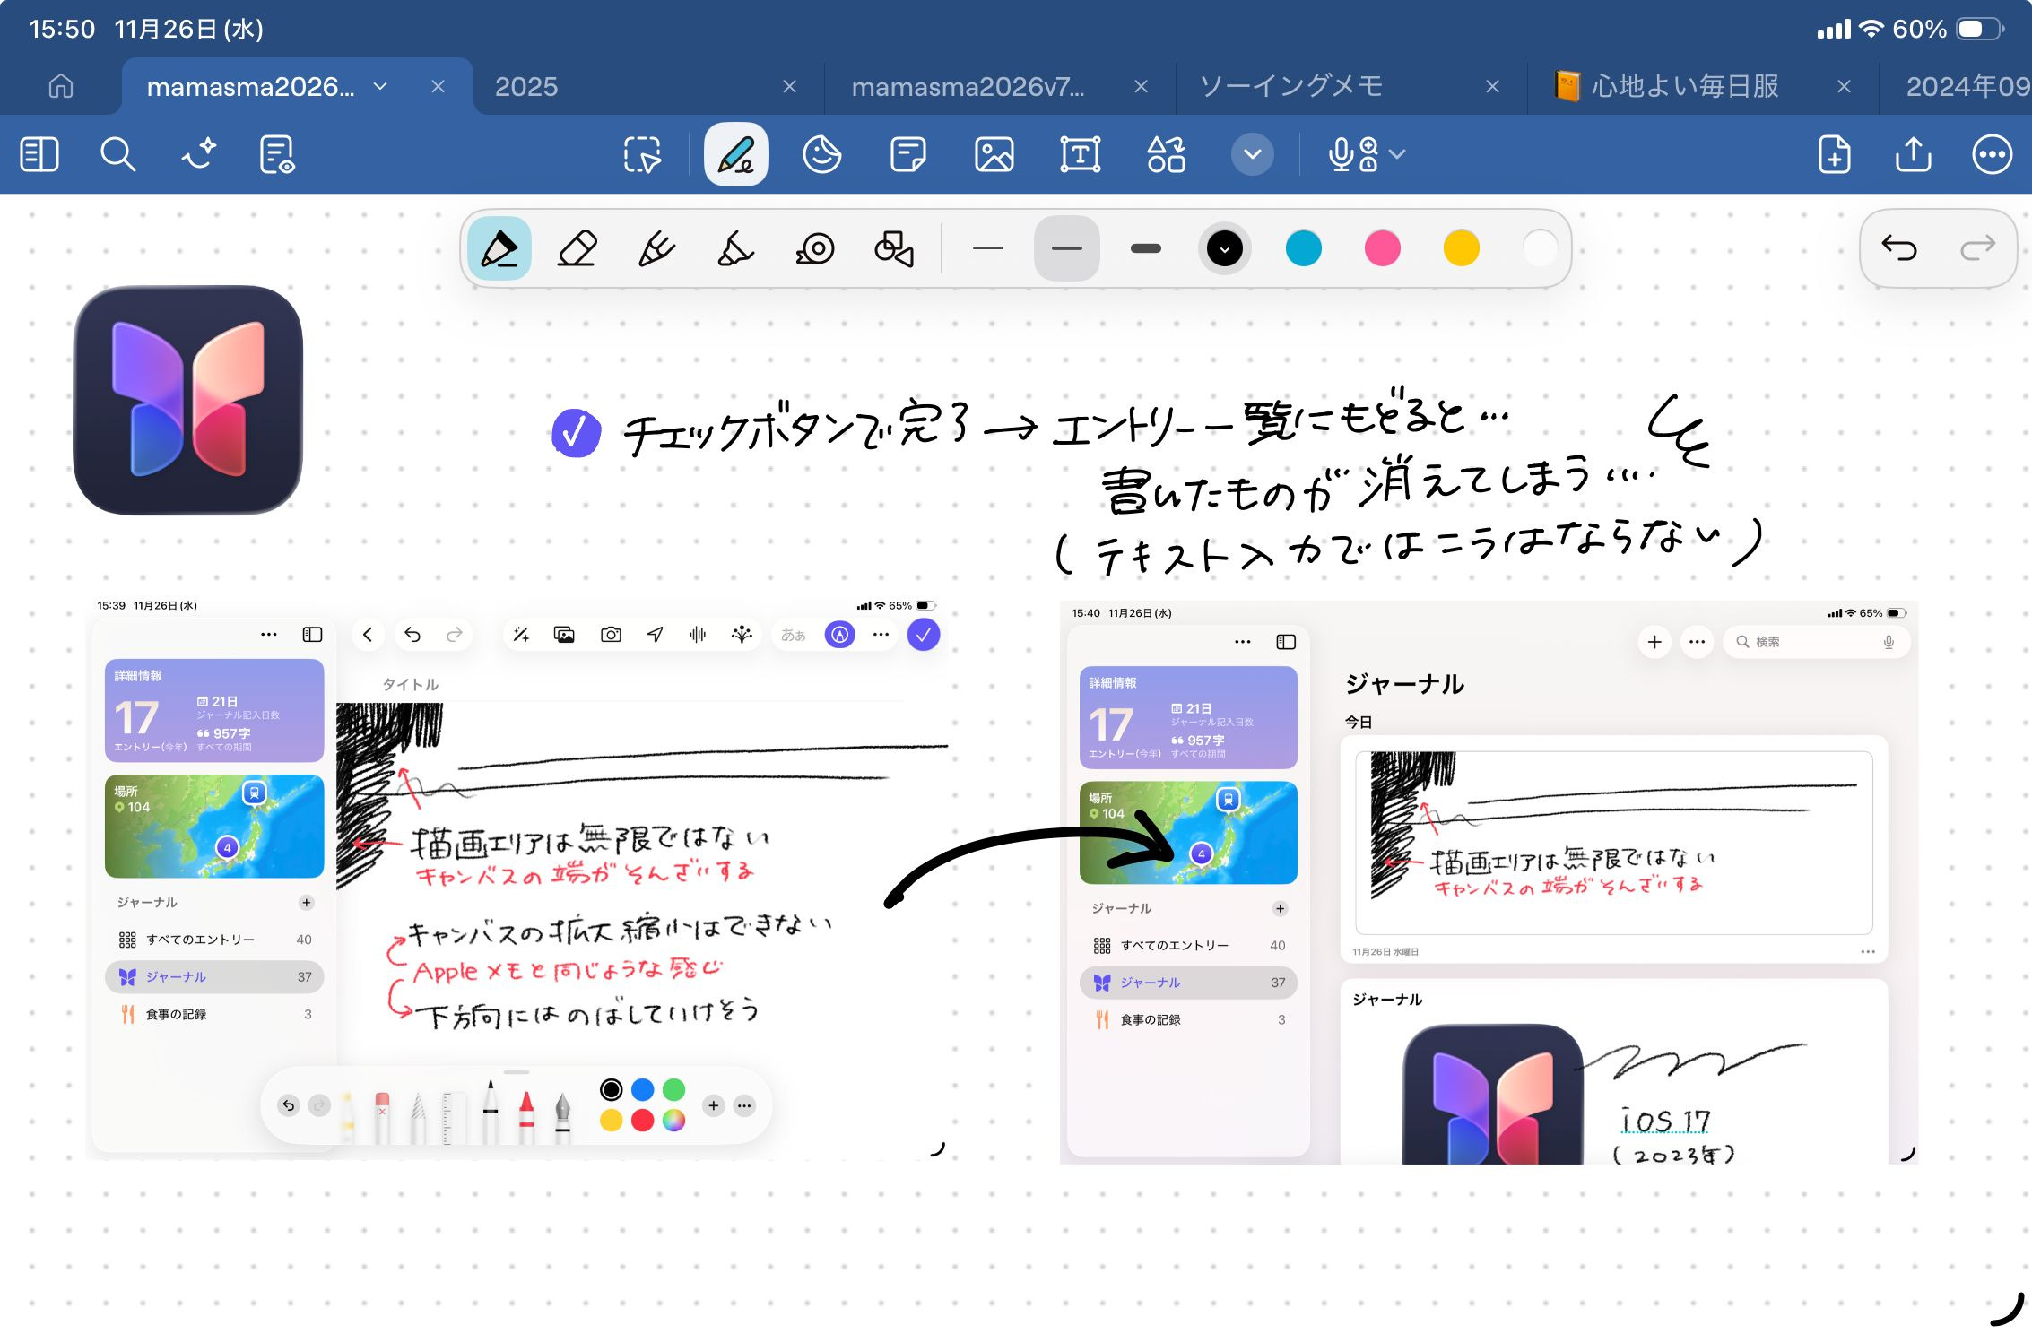The height and width of the screenshot is (1334, 2032).
Task: Open the search magnifier
Action: 117,154
